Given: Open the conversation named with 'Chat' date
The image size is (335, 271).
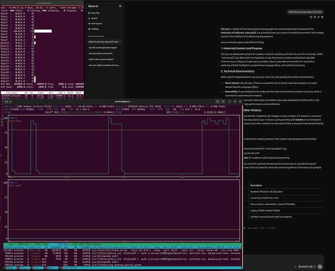Looking at the screenshot, I should 104,54.
